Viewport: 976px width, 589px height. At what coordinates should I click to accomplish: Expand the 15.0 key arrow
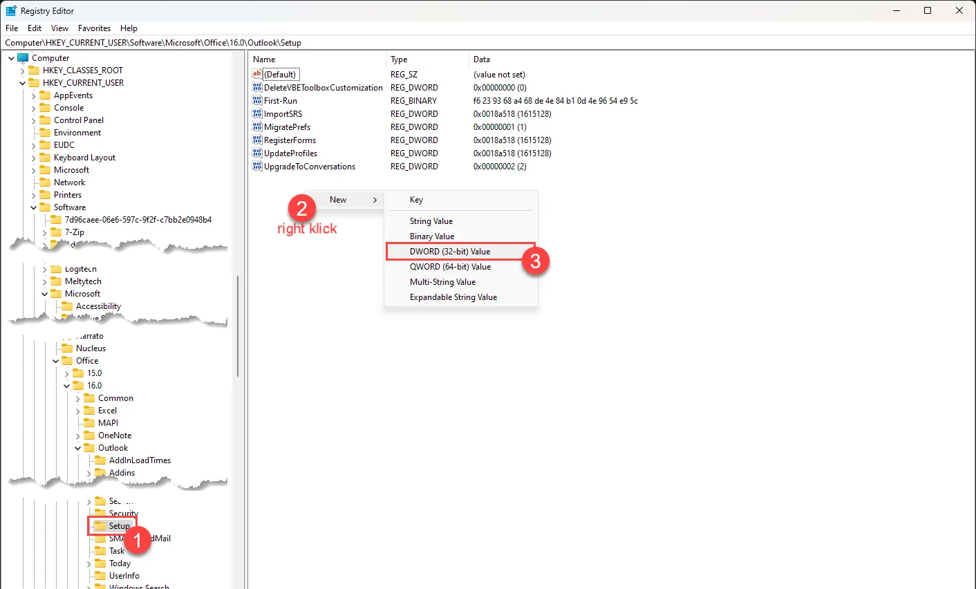click(66, 373)
